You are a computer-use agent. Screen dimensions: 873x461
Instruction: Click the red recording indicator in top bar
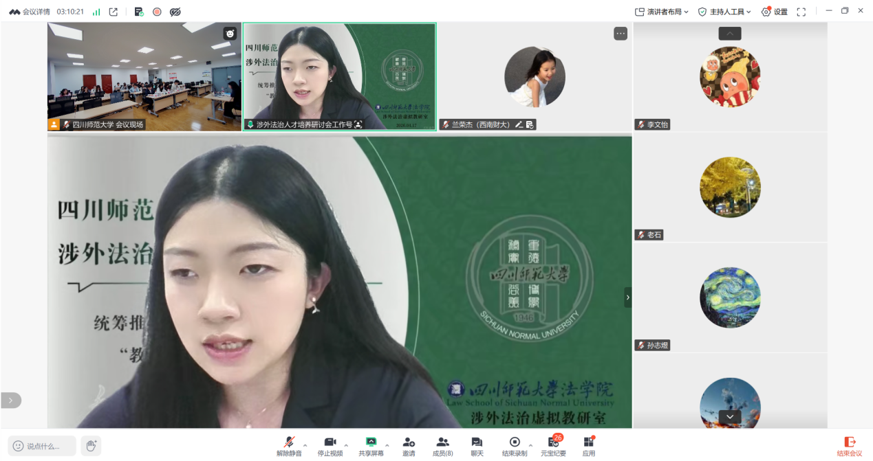[x=157, y=12]
